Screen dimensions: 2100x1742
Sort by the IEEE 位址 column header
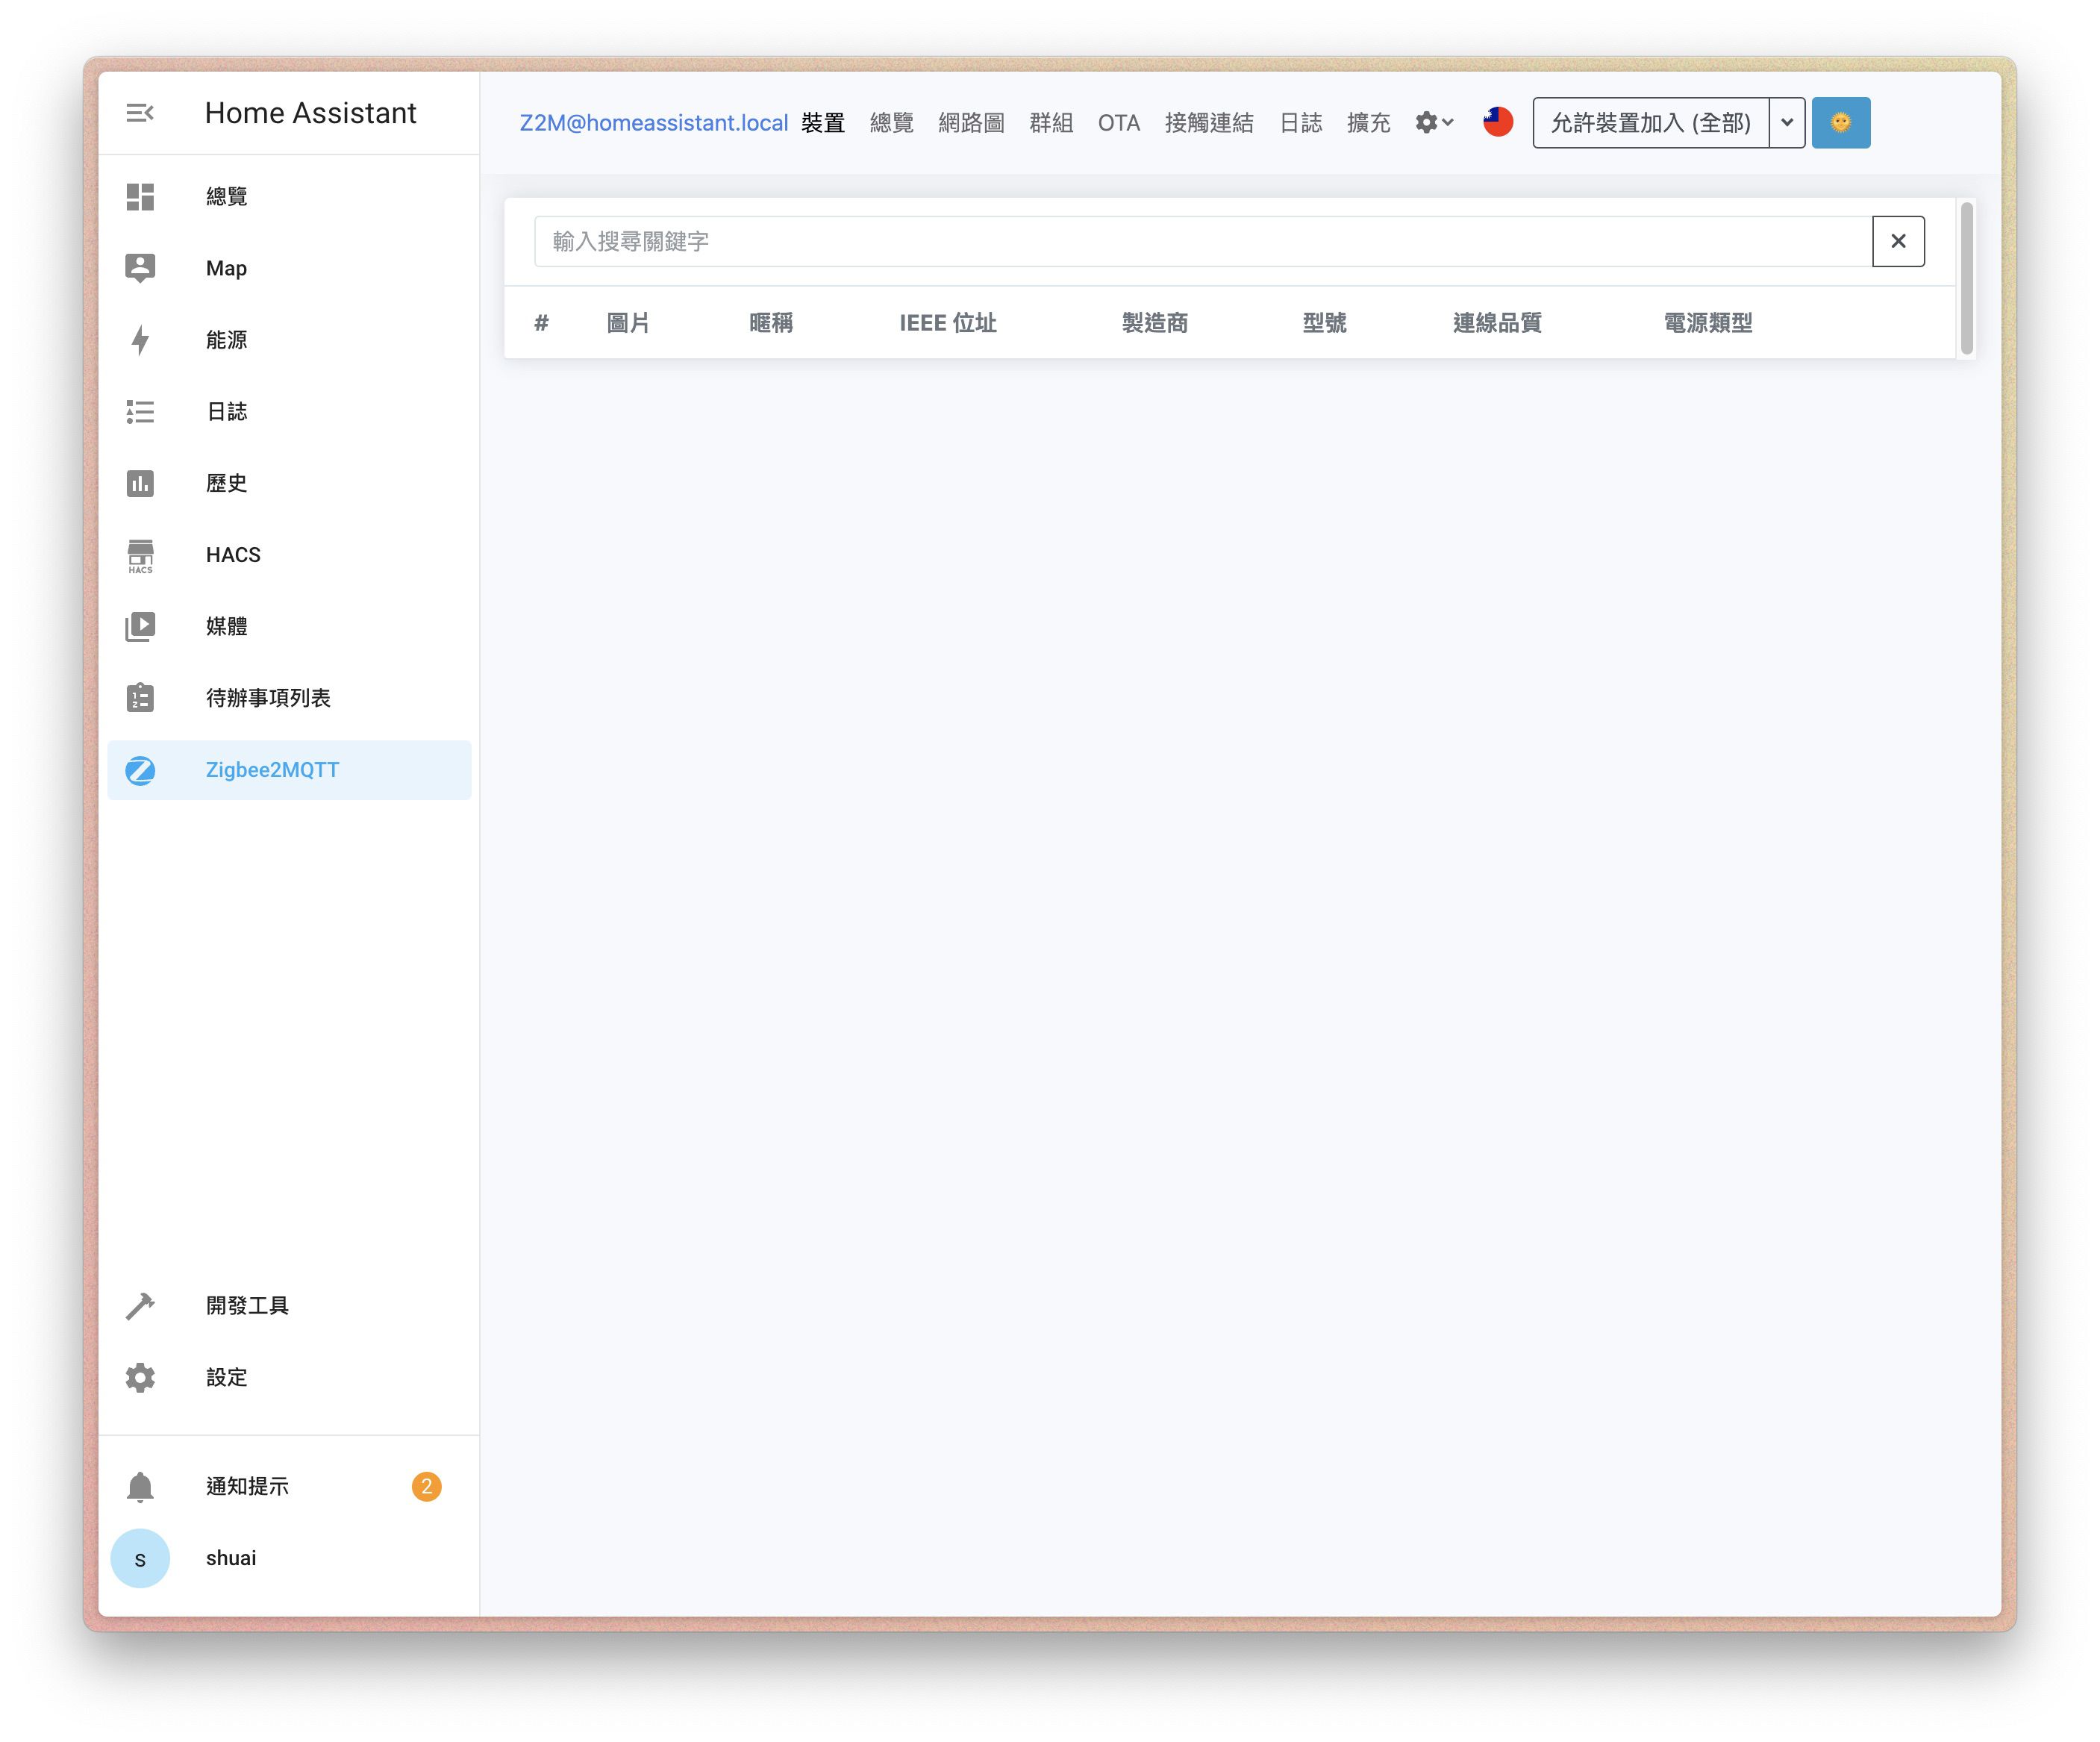pos(948,323)
